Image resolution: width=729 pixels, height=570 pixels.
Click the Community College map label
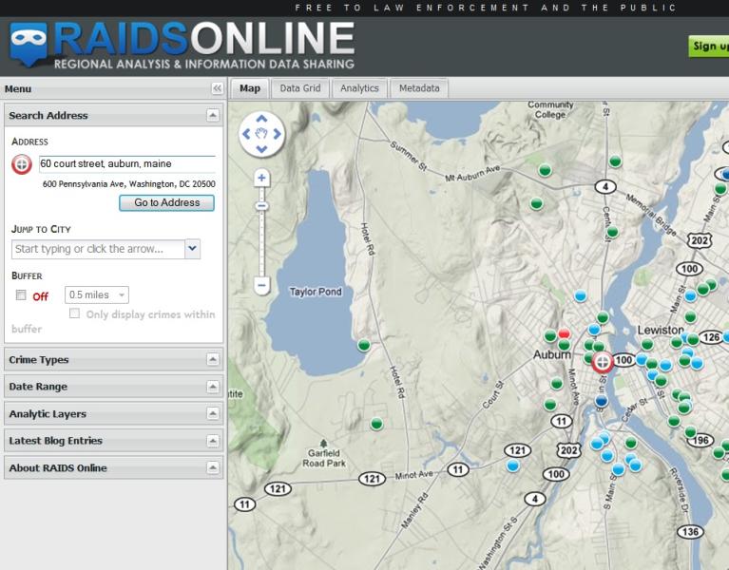550,110
